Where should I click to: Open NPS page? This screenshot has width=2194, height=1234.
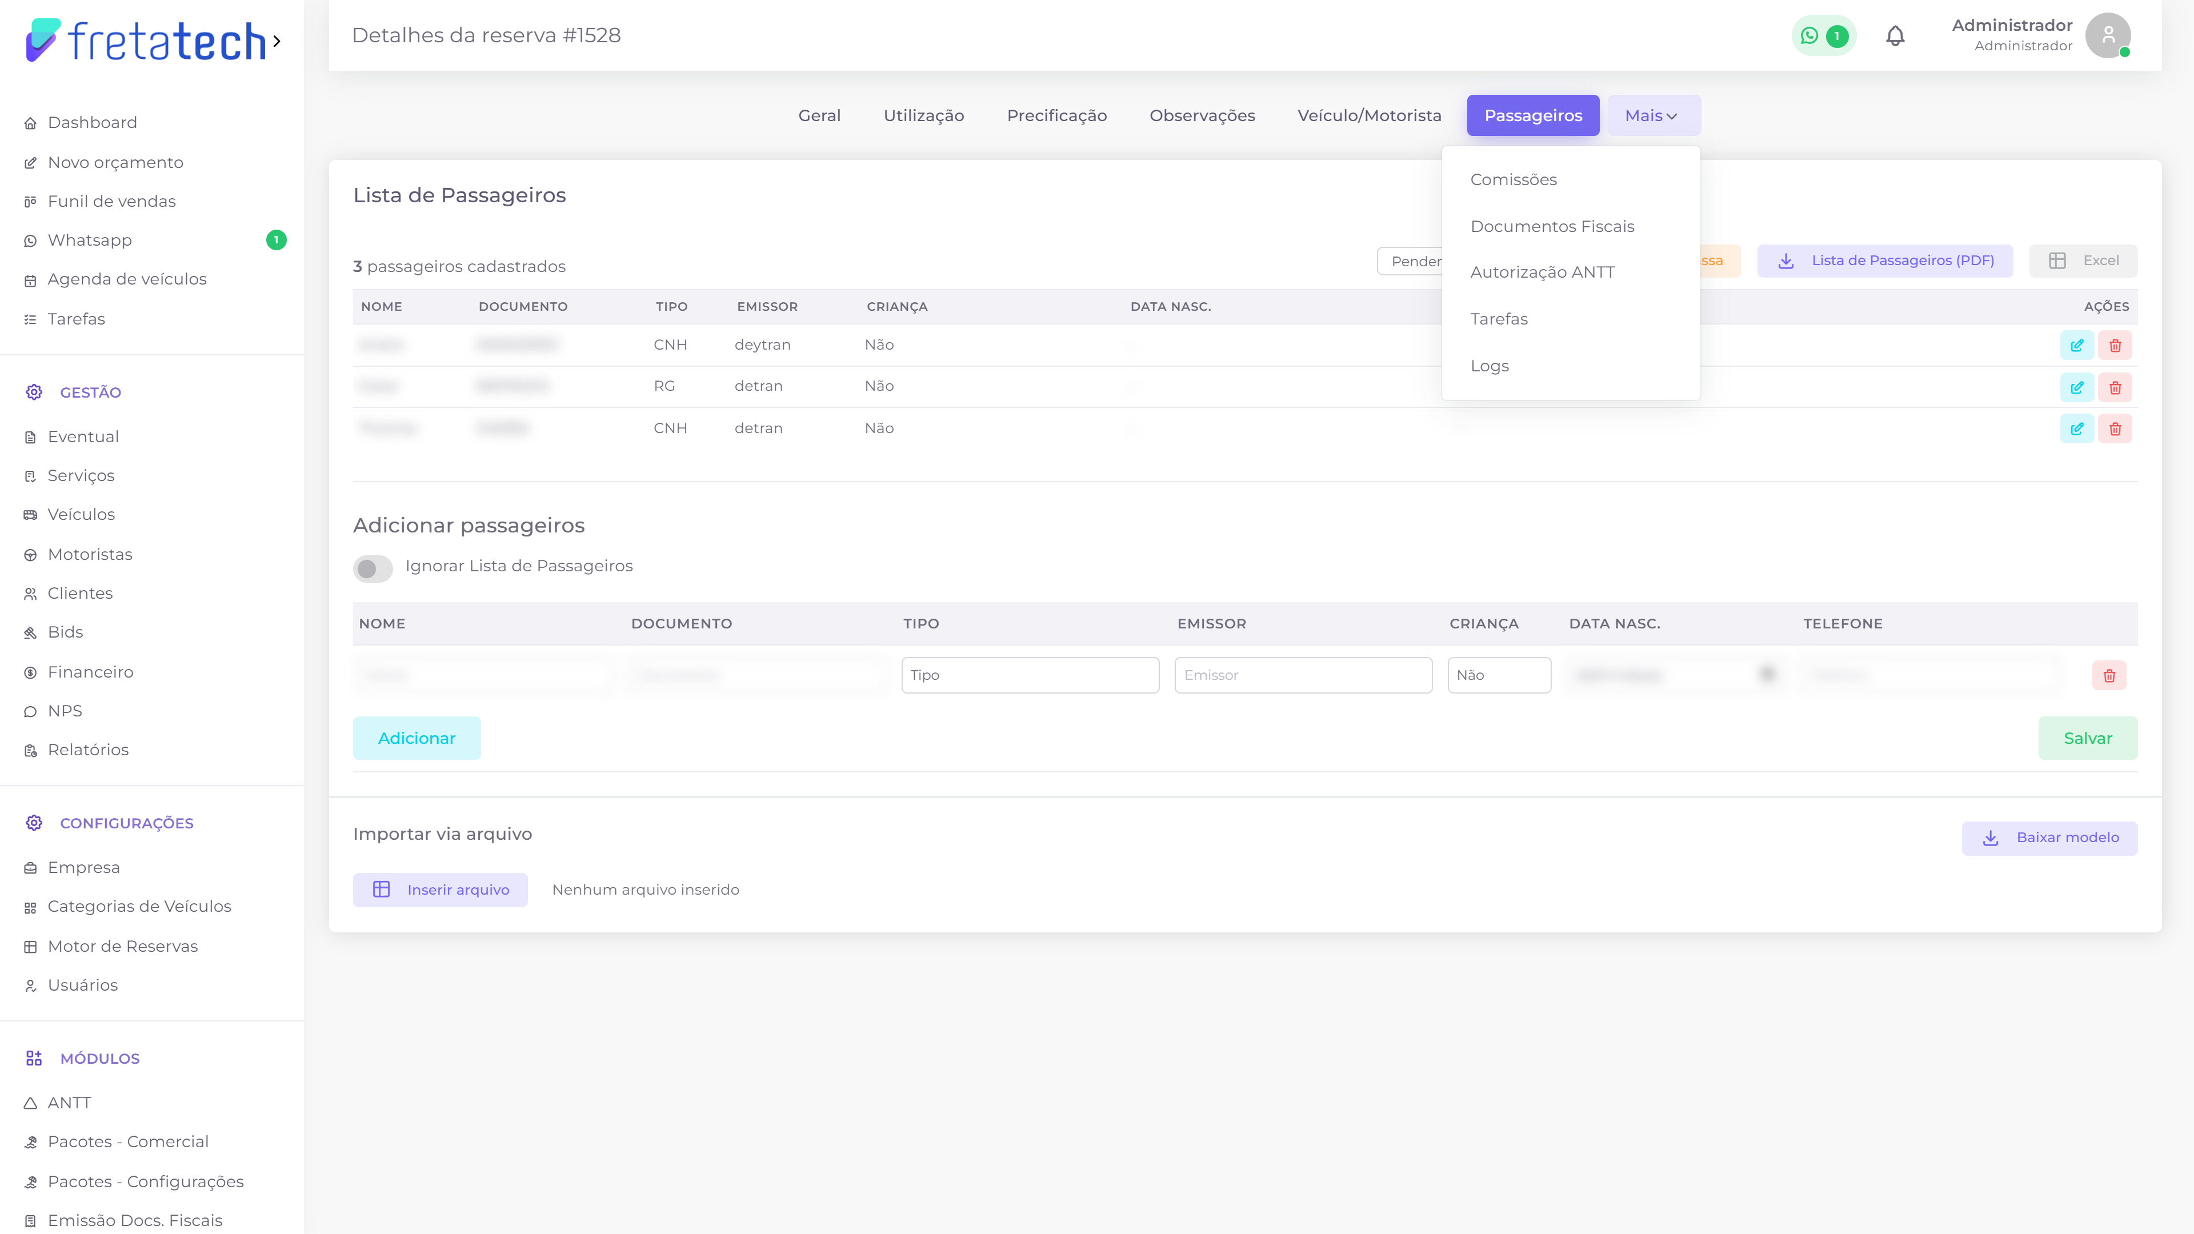[65, 711]
